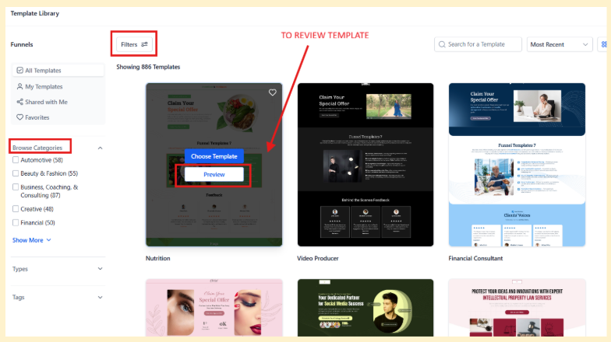Check the Automotive (58) category
This screenshot has width=611, height=342.
coord(16,160)
